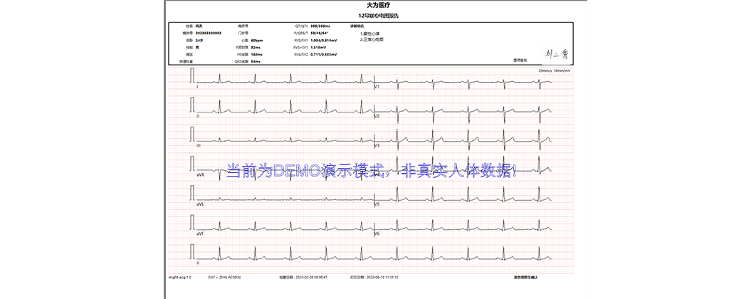Click the heart rate value 60bpm

click(x=257, y=41)
